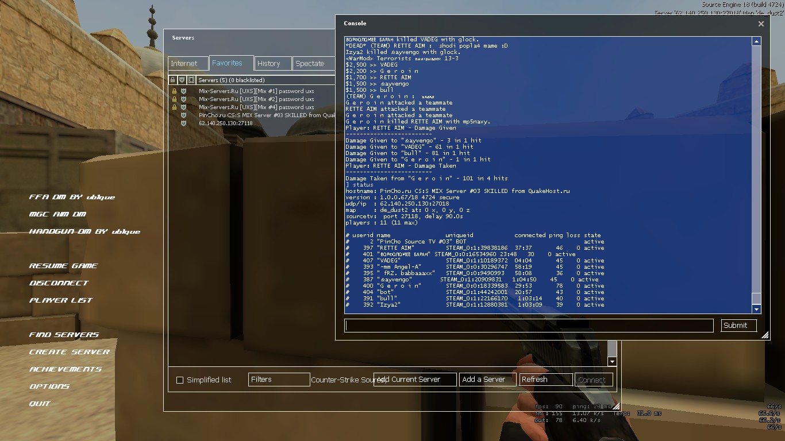The width and height of the screenshot is (785, 441).
Task: Click the "Izya2" status row in console
Action: [475, 304]
